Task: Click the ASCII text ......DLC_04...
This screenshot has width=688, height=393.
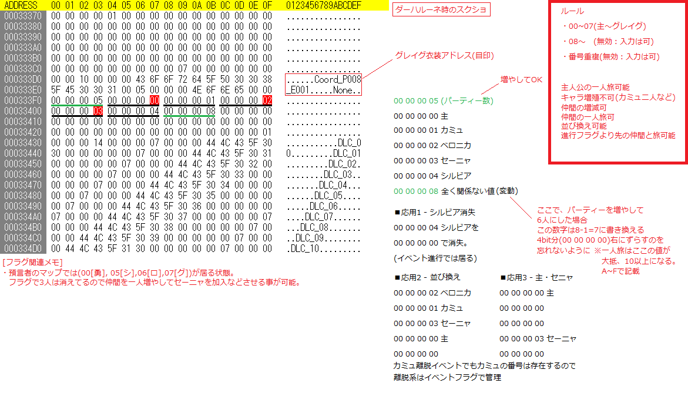Action: tap(324, 184)
